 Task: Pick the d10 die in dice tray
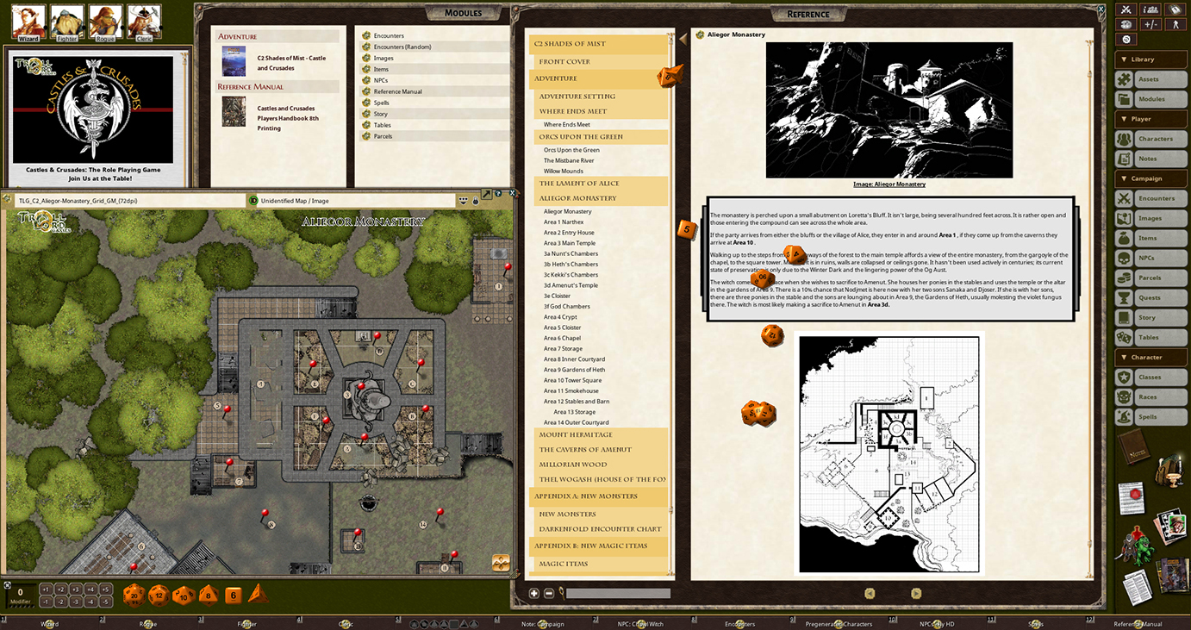184,596
